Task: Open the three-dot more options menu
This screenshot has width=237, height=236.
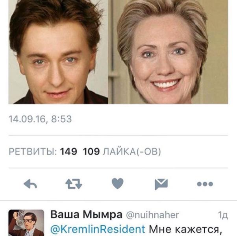Action: coord(205,184)
